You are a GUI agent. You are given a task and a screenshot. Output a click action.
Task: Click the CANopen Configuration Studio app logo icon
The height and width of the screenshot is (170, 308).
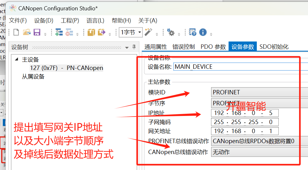point(13,8)
